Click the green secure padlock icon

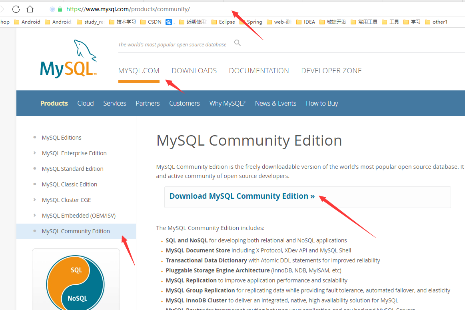coord(60,9)
